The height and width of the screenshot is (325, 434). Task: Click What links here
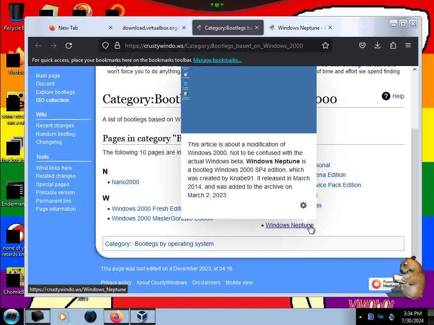click(x=54, y=168)
